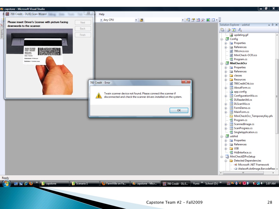The image size is (279, 209).
Task: Select 700cmco.ico in Solution Explorer
Action: click(241, 51)
